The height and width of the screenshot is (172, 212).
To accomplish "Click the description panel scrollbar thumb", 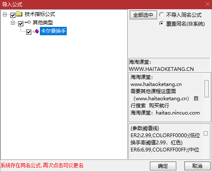I will tap(207, 89).
